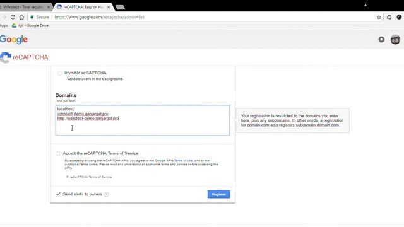Open the Google account avatar
This screenshot has width=404, height=227.
[x=395, y=40]
